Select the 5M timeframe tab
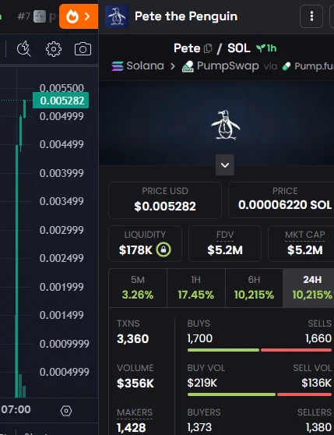 138,288
